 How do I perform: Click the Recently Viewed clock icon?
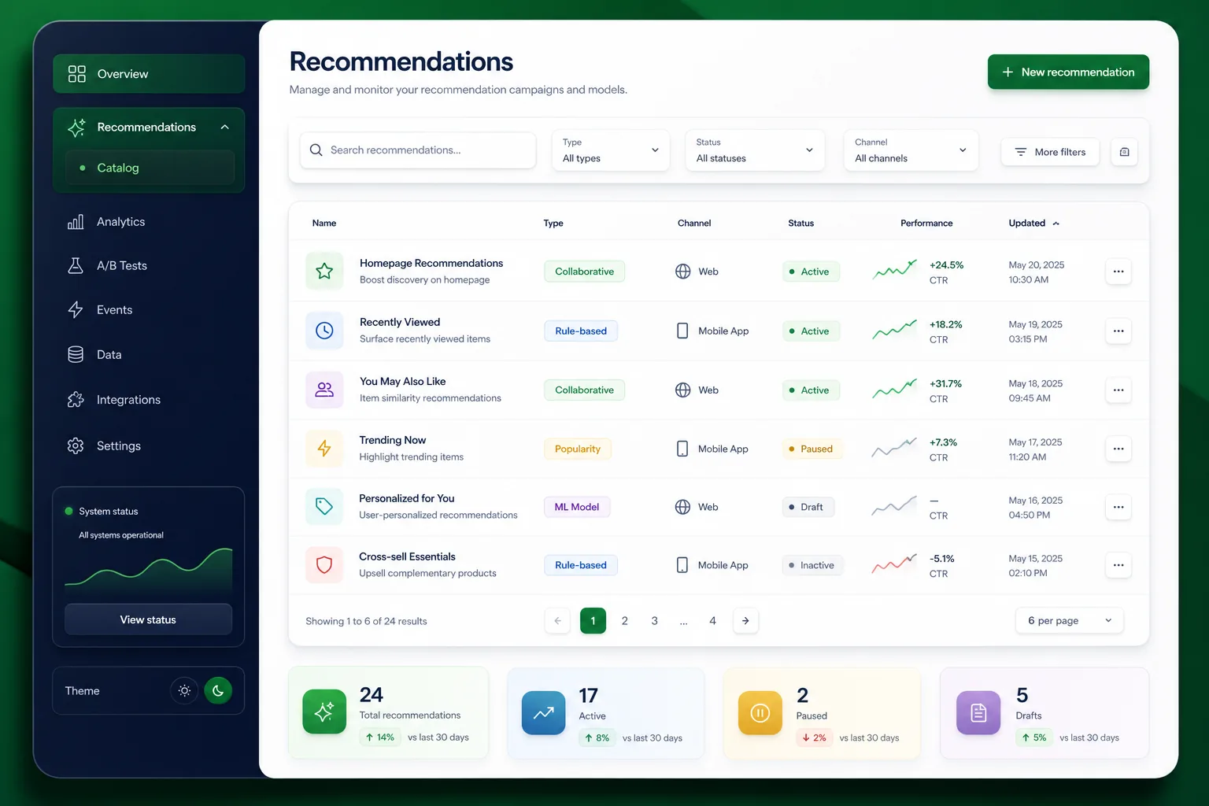tap(324, 331)
